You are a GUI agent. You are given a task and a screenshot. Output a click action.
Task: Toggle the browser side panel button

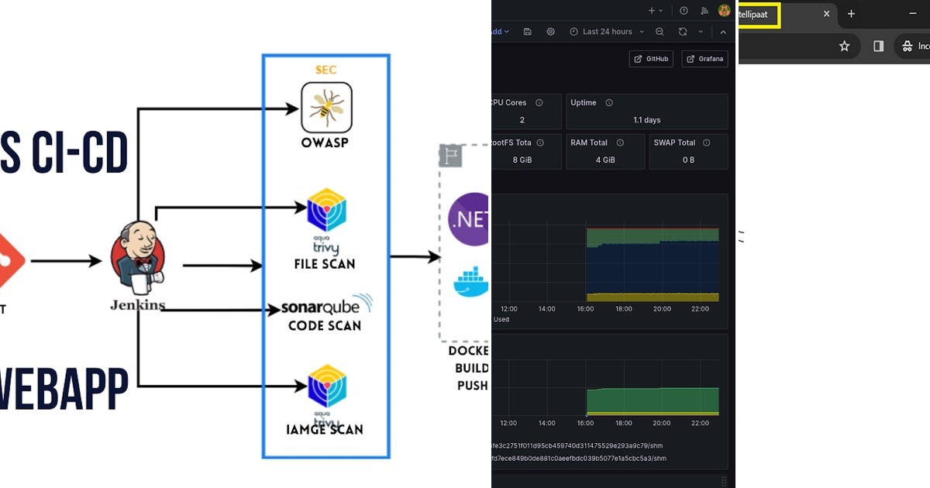[x=878, y=46]
